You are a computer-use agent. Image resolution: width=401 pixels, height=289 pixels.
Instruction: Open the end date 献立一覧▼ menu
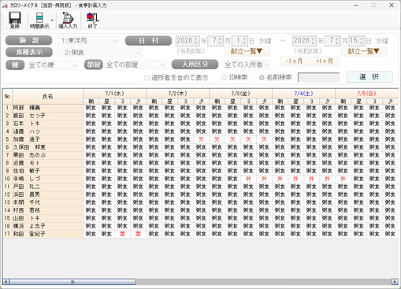pos(364,51)
